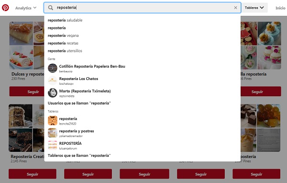This screenshot has width=287, height=183.
Task: Open profile 'Marta (Repostería Tximeleta)'
Action: point(85,91)
